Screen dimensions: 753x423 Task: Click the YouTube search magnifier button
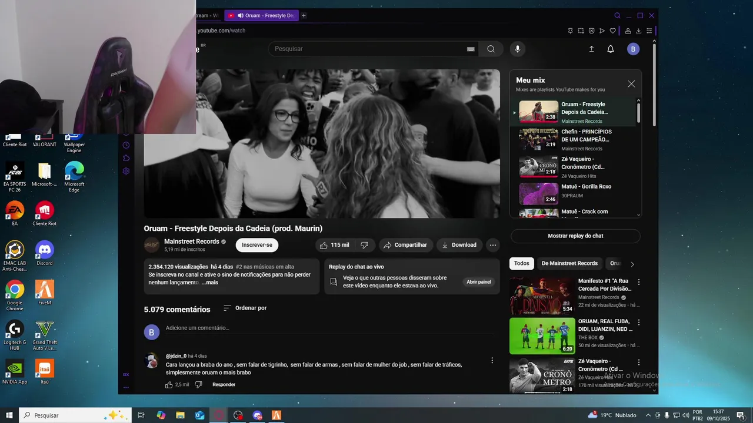[491, 49]
